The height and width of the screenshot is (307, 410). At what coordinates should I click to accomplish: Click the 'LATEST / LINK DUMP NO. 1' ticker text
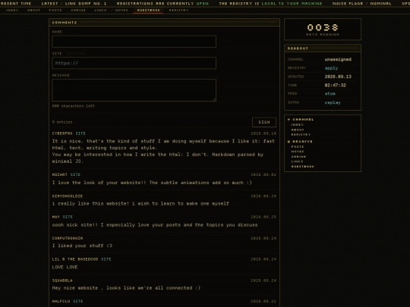74,4
